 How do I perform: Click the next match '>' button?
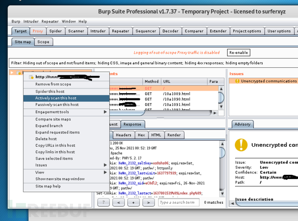pyautogui.click(x=148, y=202)
